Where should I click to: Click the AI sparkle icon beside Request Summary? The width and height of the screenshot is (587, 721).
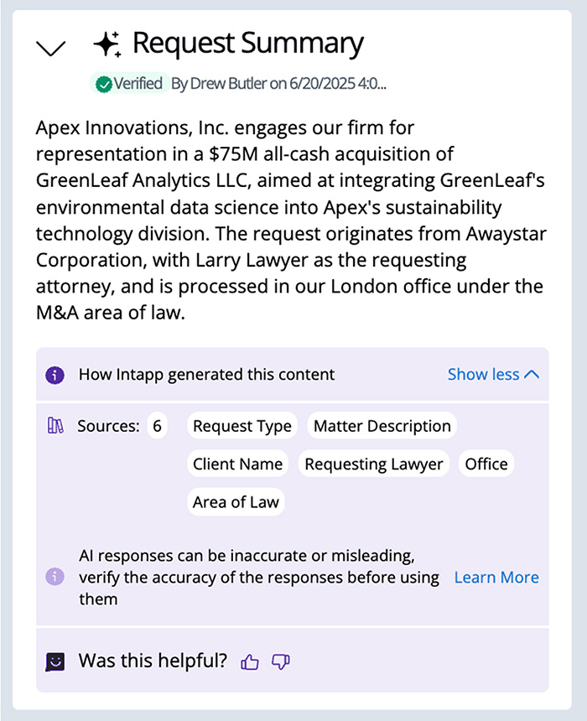point(107,44)
